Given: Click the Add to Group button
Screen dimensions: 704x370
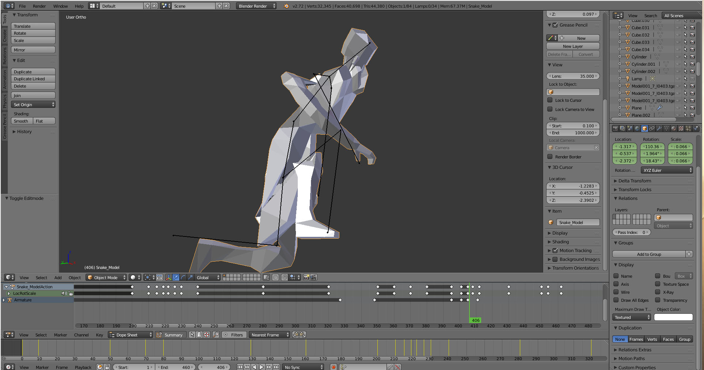Looking at the screenshot, I should [x=649, y=254].
